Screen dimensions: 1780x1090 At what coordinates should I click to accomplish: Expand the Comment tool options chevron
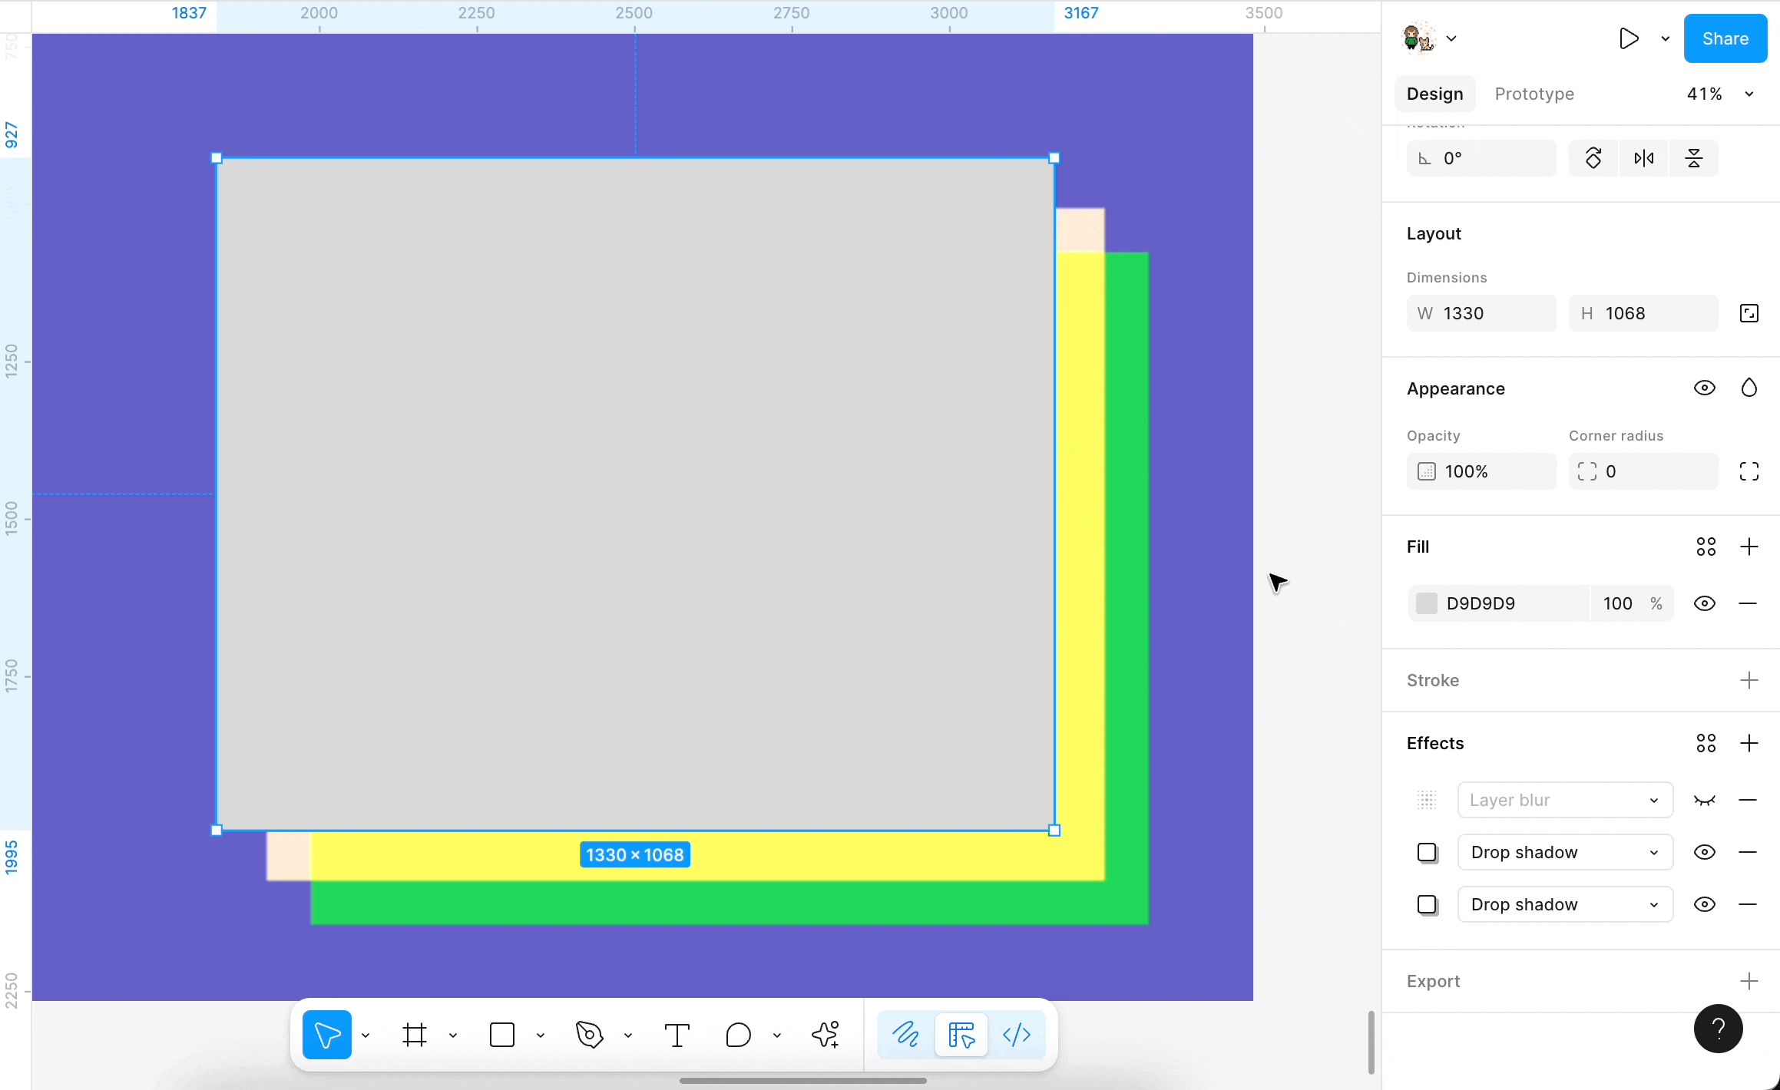click(x=777, y=1035)
